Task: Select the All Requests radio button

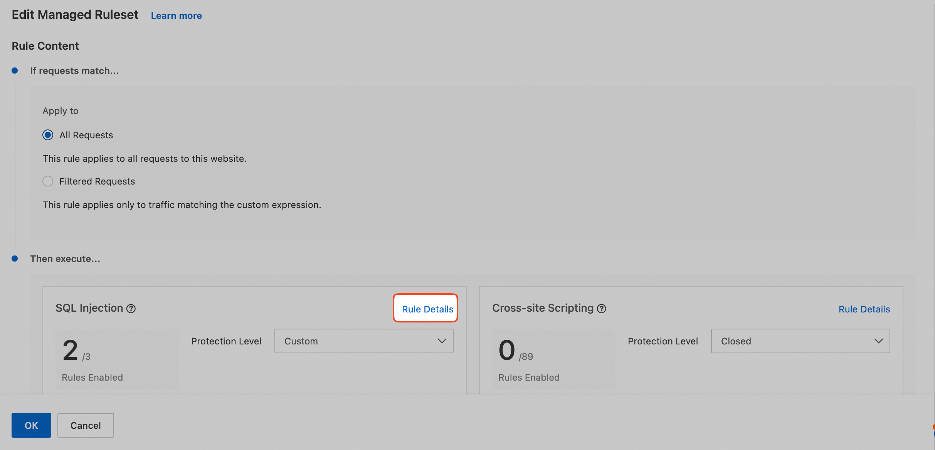Action: tap(48, 135)
